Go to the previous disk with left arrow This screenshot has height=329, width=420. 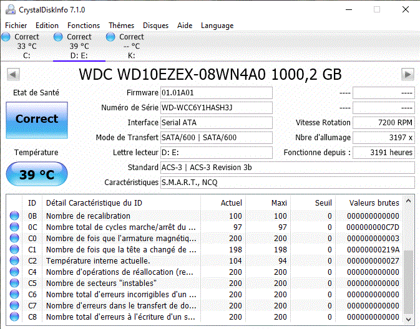13,74
